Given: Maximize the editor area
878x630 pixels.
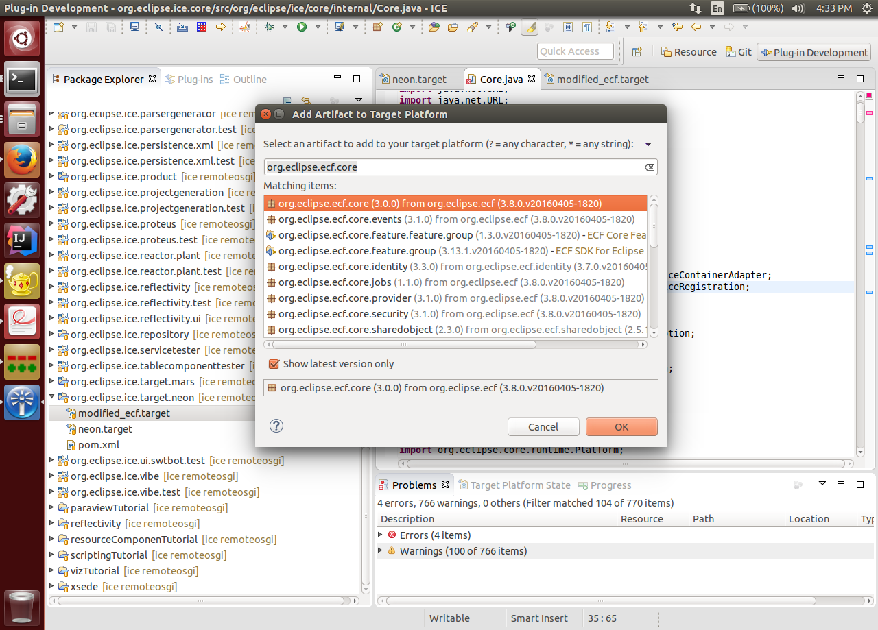Looking at the screenshot, I should [860, 79].
